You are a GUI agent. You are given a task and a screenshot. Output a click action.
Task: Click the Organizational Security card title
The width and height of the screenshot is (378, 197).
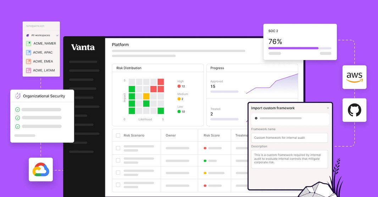(44, 96)
